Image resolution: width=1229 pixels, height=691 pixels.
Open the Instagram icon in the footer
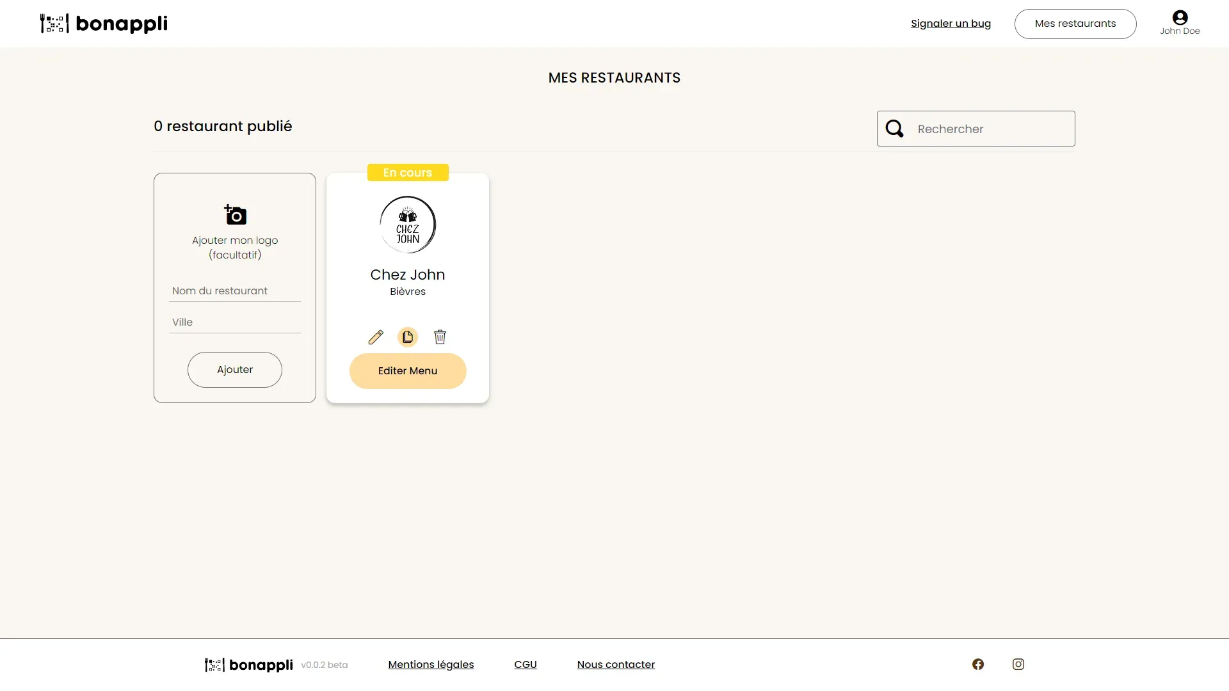click(1018, 664)
